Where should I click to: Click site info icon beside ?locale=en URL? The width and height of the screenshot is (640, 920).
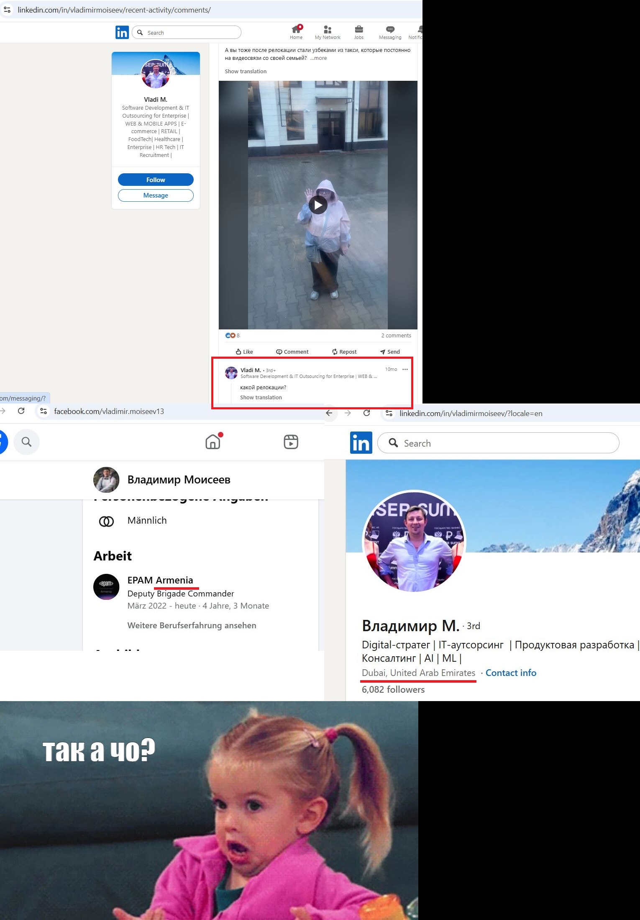point(389,413)
